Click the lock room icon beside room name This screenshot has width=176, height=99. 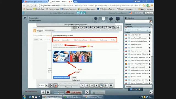81,13
